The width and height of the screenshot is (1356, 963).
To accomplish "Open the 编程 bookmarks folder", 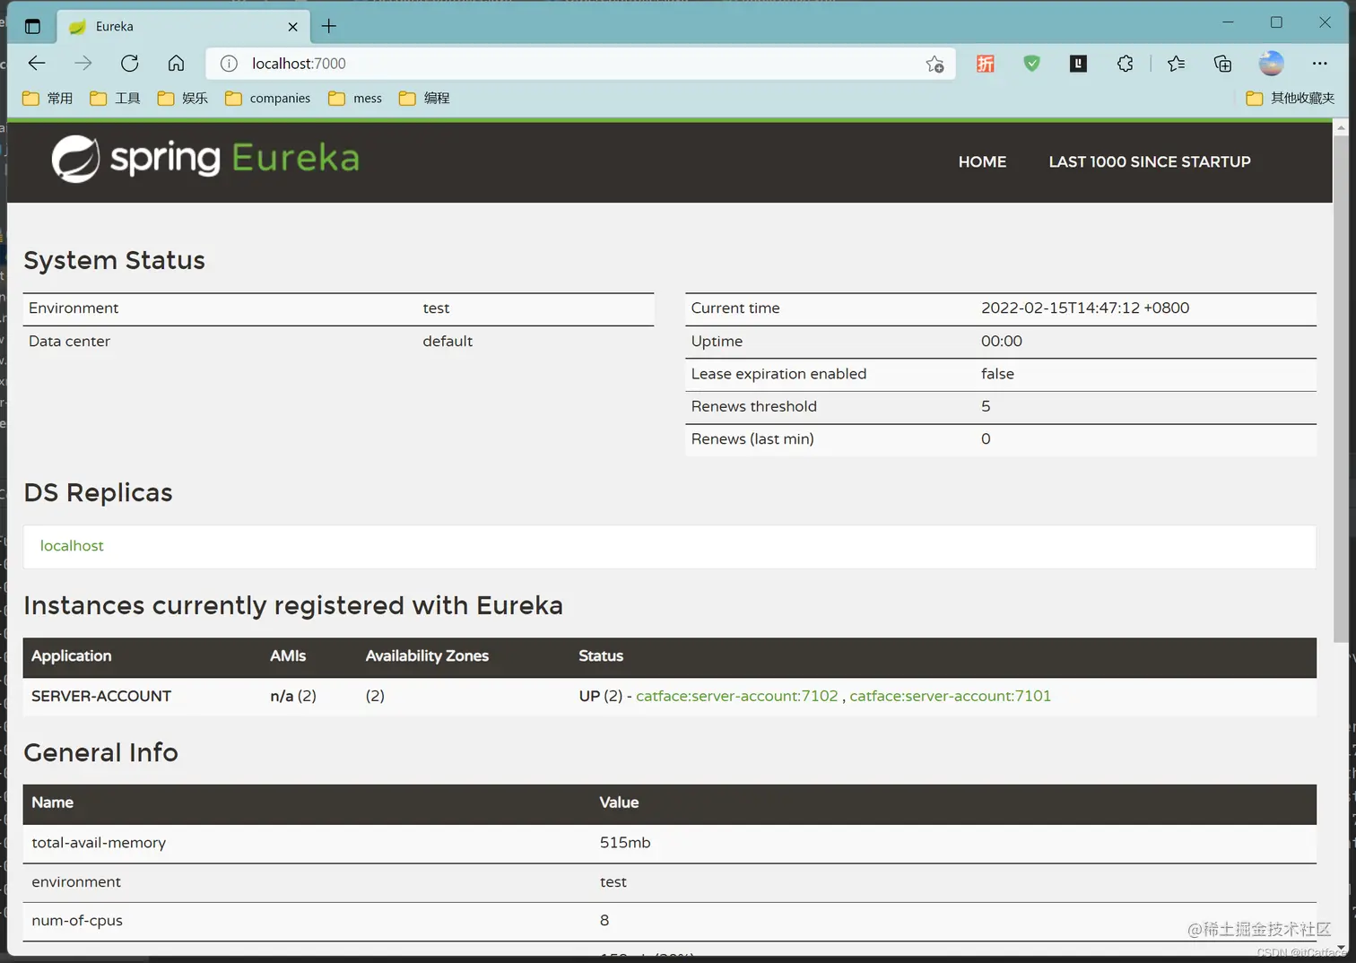I will (425, 98).
